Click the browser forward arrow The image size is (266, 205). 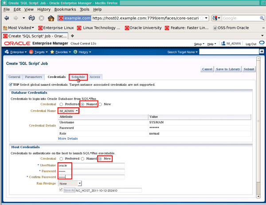(16, 18)
